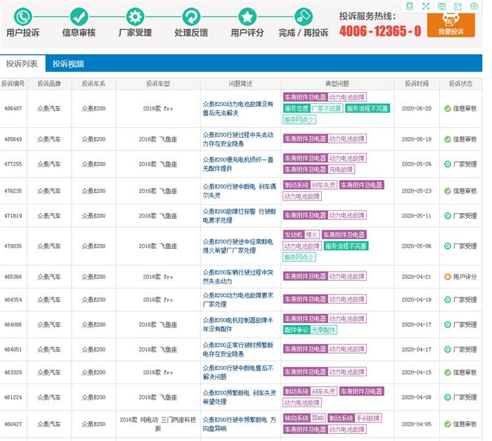The image size is (492, 441).
Task: Click the status icon for complaint 486487
Action: [x=448, y=109]
